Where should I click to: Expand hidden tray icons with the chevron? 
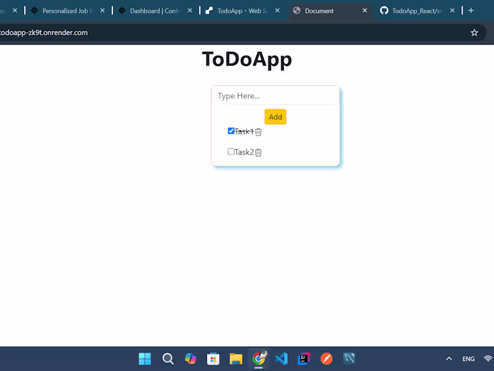(449, 359)
